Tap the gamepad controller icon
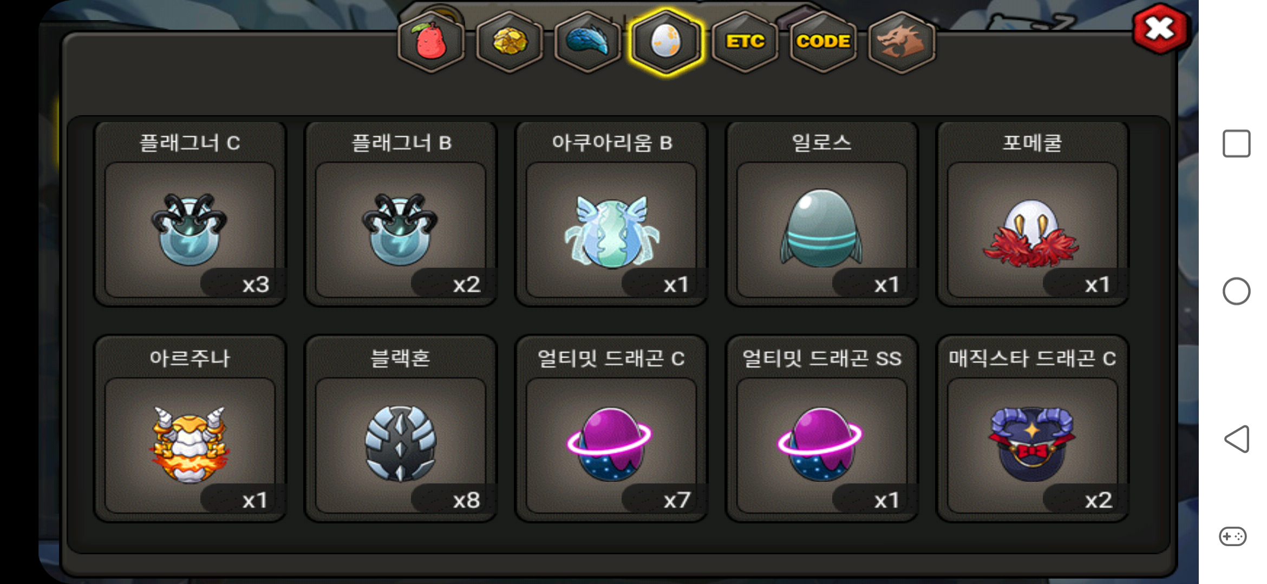Image resolution: width=1267 pixels, height=584 pixels. click(1233, 536)
